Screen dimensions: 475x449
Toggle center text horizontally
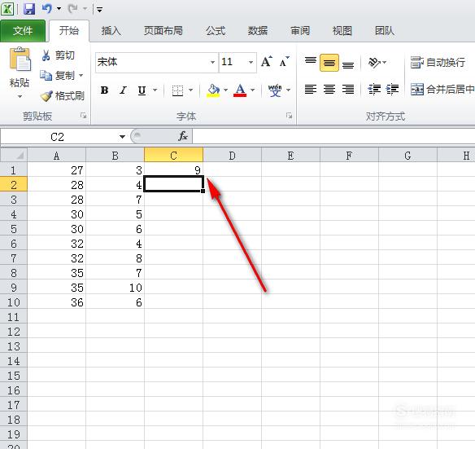pos(329,89)
